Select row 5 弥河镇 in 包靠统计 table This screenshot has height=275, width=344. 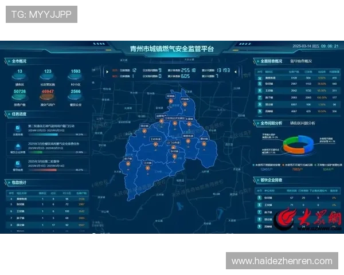48,205
